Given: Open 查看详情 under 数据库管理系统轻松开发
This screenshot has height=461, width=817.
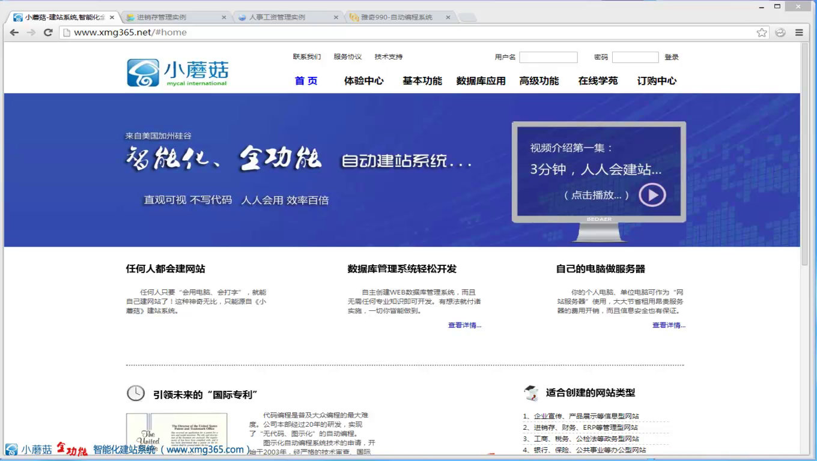Looking at the screenshot, I should [x=464, y=325].
